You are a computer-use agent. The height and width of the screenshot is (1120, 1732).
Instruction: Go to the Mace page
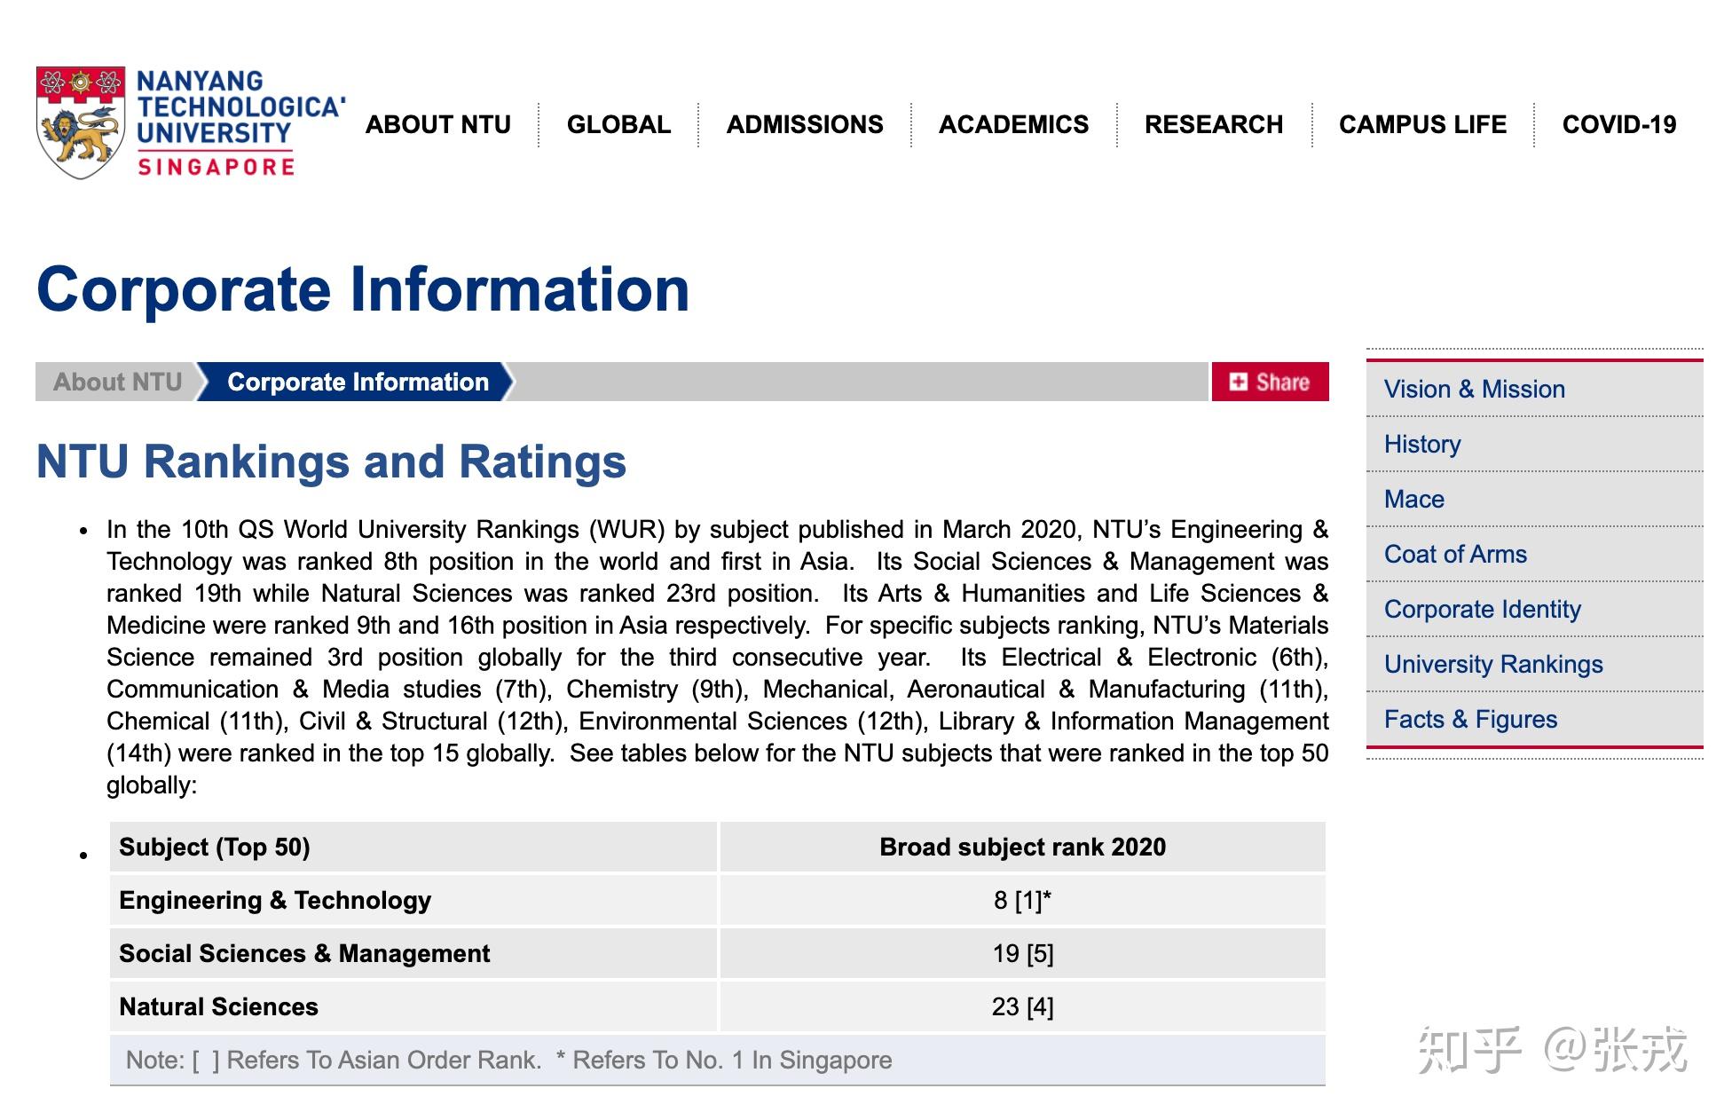(1413, 499)
